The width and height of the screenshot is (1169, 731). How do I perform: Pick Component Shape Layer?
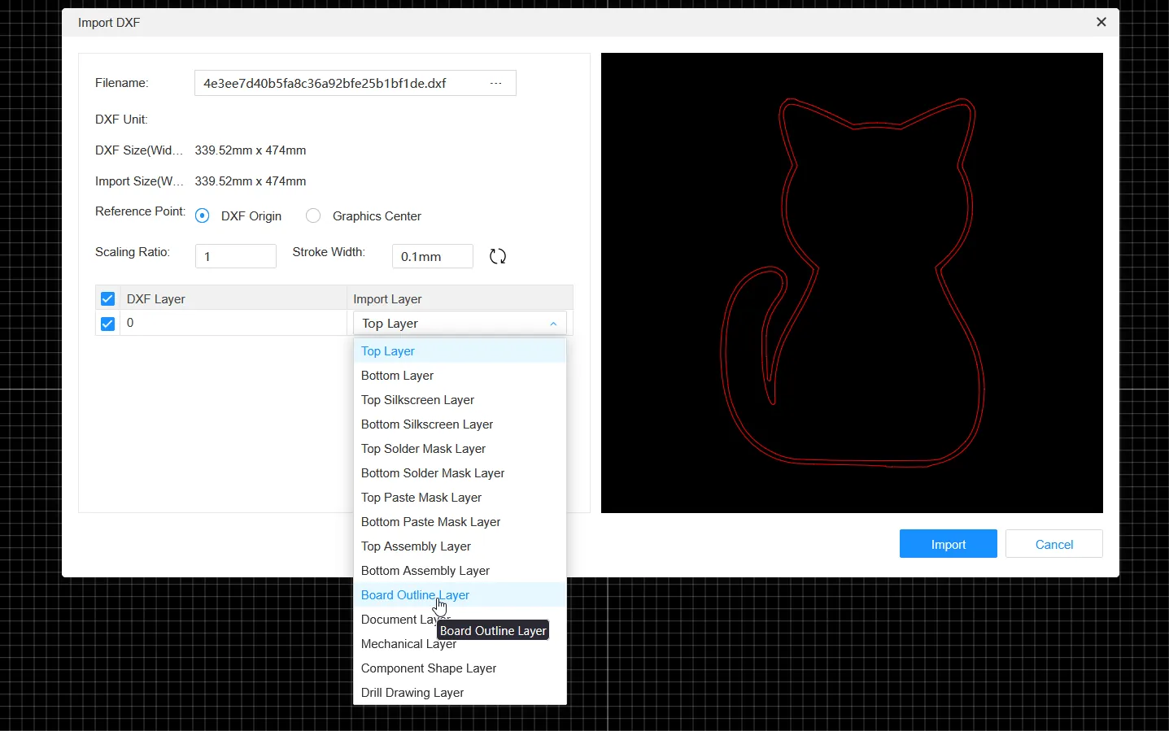click(x=460, y=668)
